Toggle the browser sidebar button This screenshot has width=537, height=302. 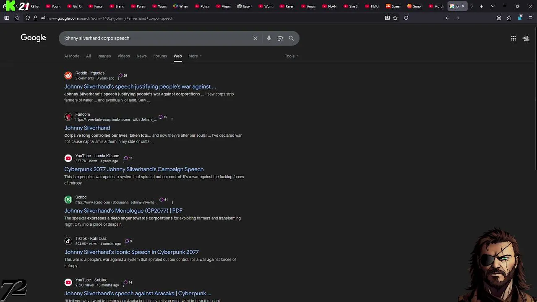[7, 18]
